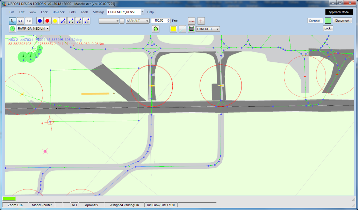Click the Airport Design Editor title bar icon
Image resolution: width=358 pixels, height=210 pixels.
[4, 4]
